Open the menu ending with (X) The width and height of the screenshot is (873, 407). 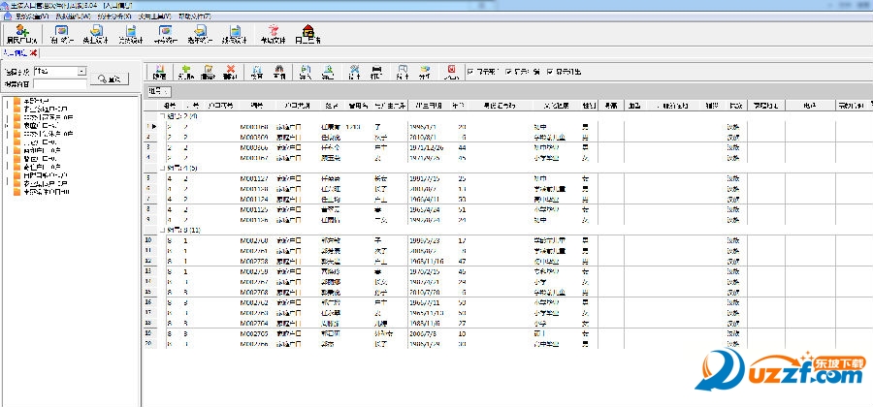tap(114, 16)
